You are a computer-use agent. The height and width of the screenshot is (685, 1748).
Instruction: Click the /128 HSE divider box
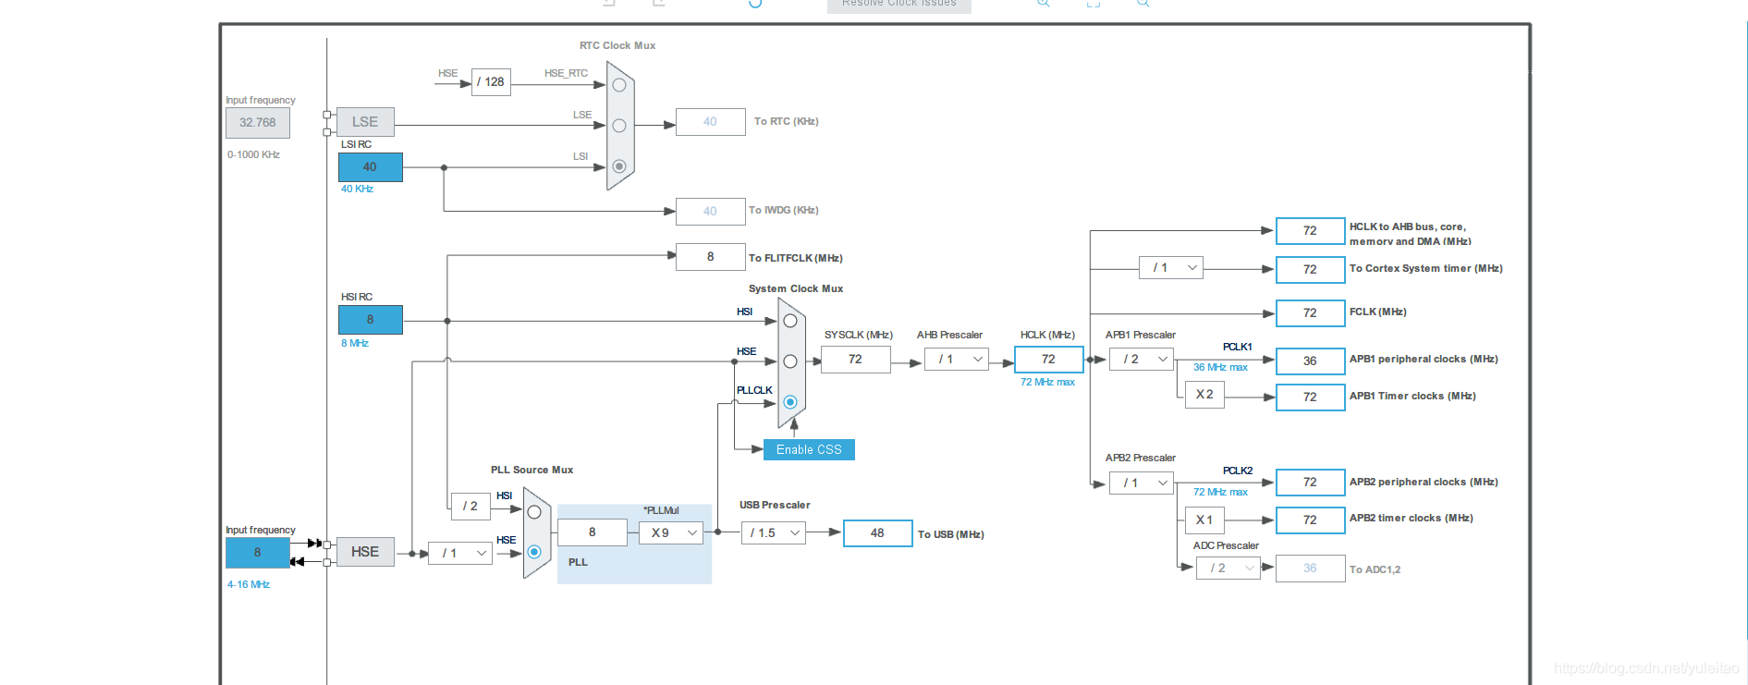coord(491,82)
